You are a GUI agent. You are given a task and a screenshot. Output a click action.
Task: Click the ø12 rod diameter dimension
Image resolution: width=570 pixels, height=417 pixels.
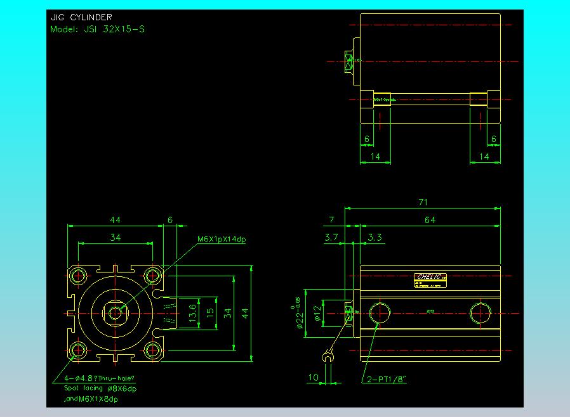(x=317, y=312)
